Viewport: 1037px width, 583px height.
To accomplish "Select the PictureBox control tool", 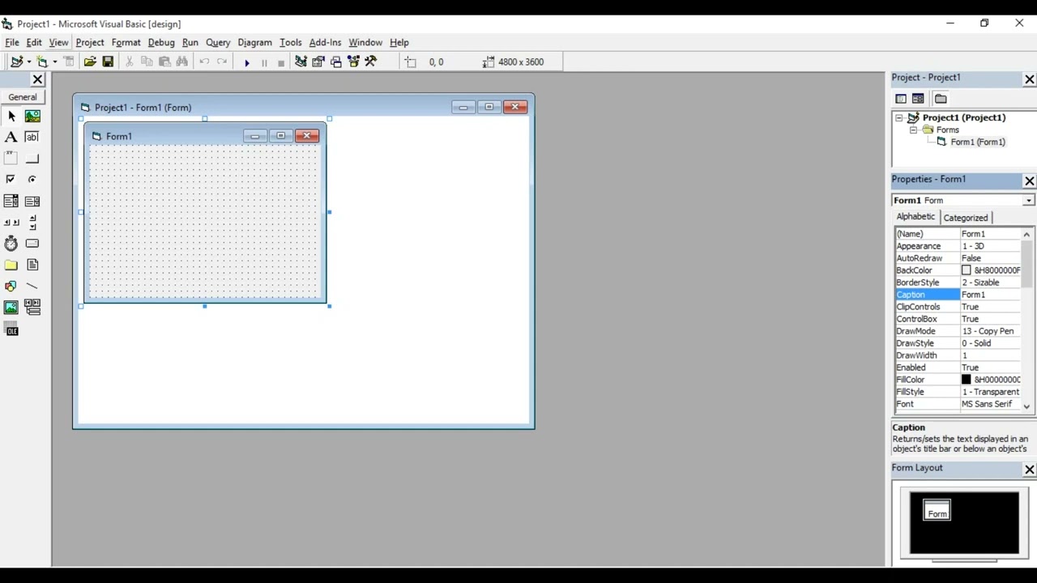I will click(32, 117).
